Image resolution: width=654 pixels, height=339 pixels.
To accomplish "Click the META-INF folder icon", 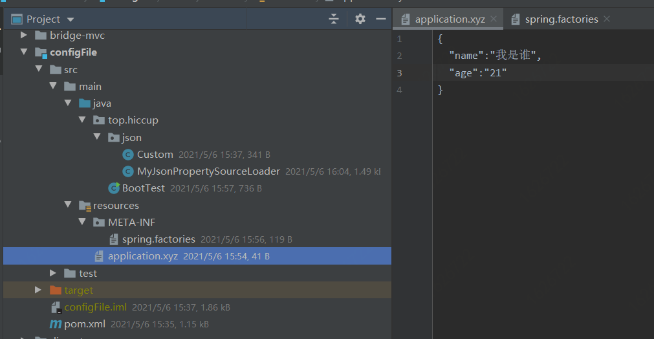I will point(99,223).
